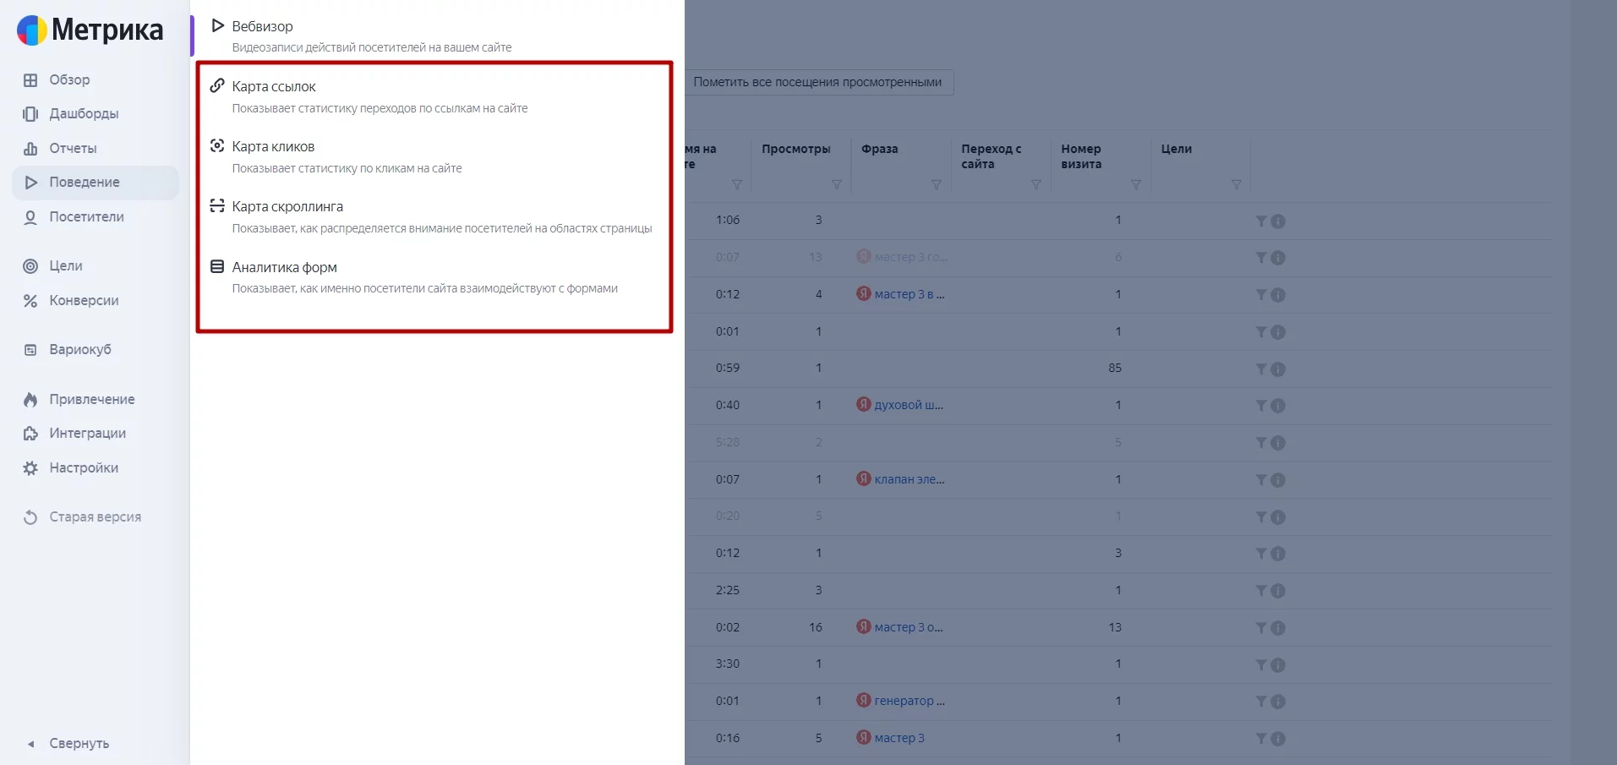Open filter under Номер визита column
Screen dimensions: 1617x765
[1135, 185]
